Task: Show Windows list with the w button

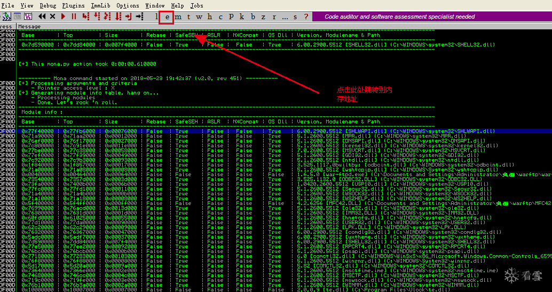Action: (199, 17)
